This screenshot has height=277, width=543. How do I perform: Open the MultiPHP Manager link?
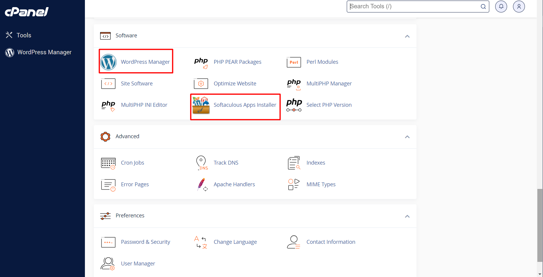point(329,84)
